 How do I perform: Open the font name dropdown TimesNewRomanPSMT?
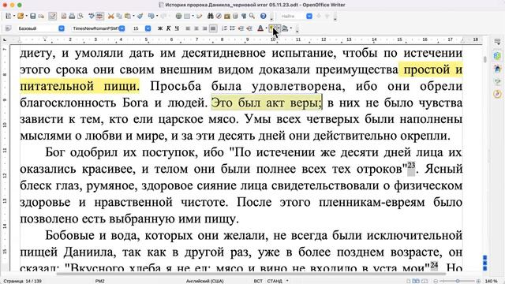[x=122, y=28]
